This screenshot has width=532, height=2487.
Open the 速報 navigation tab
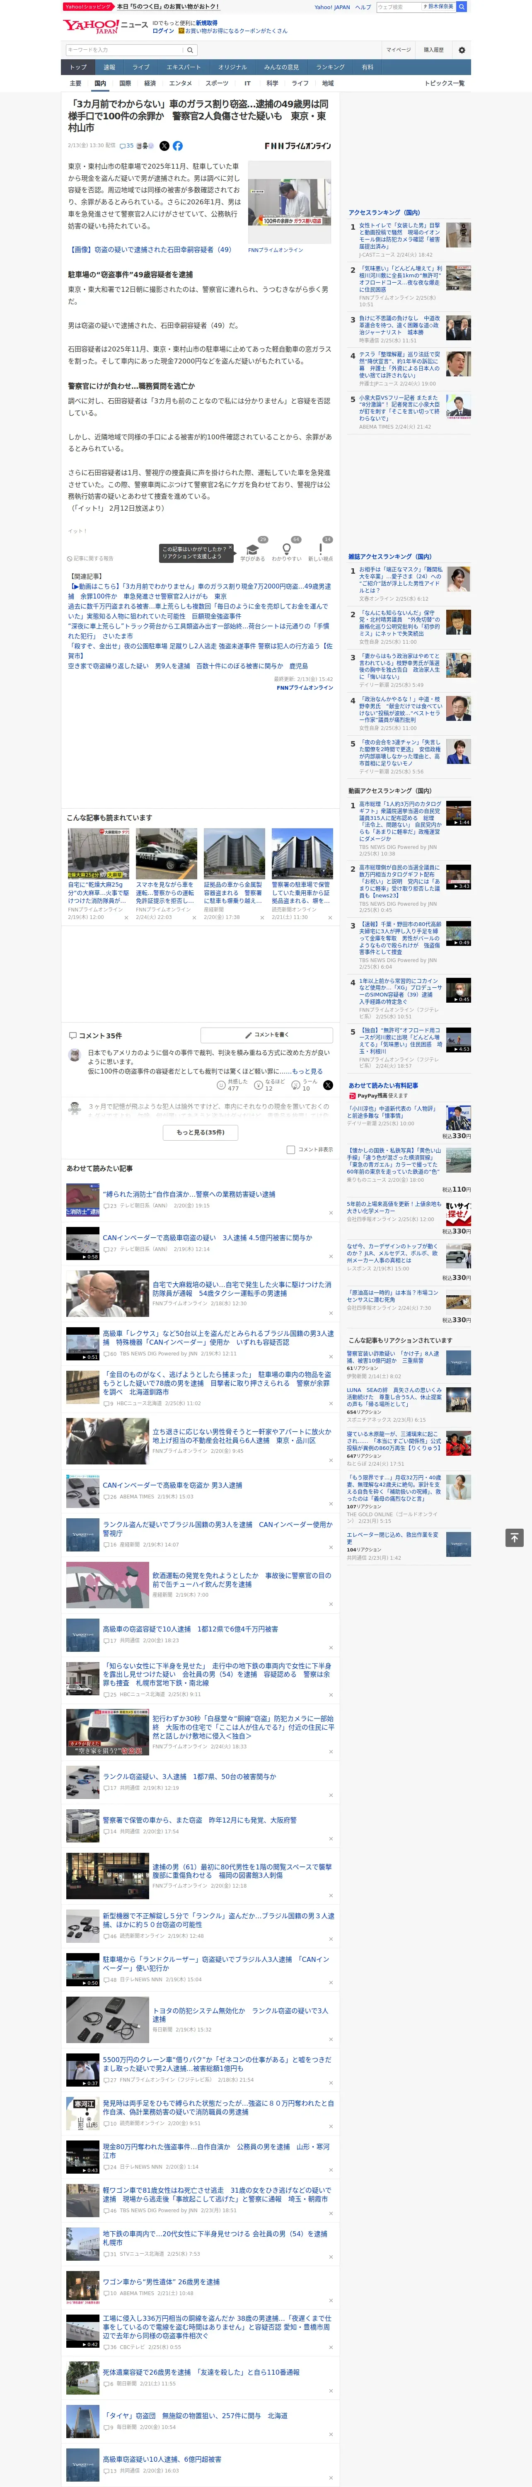coord(109,68)
